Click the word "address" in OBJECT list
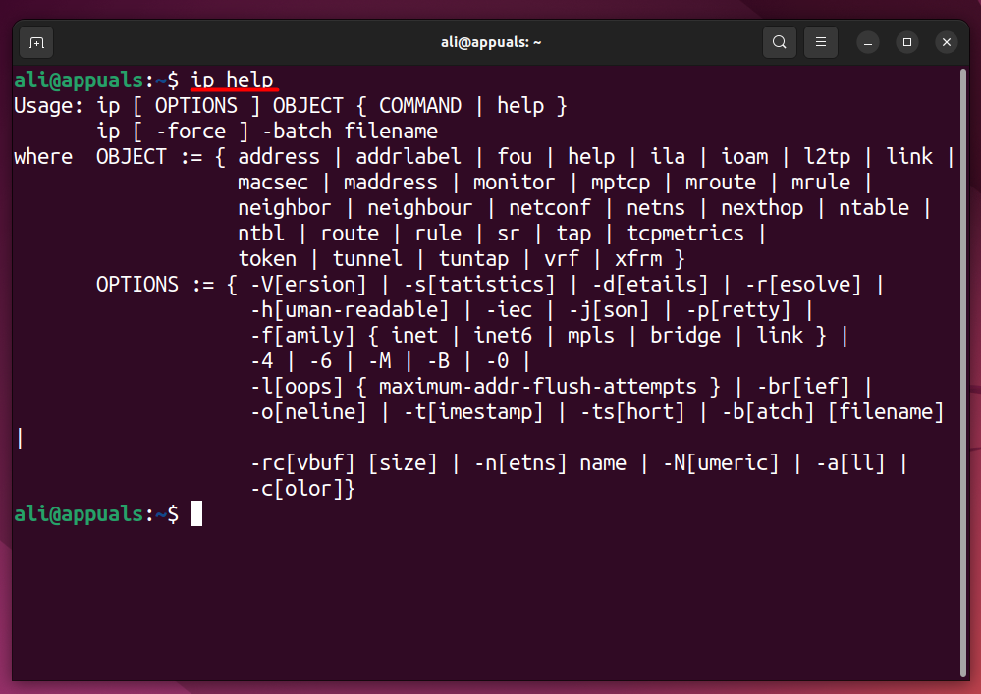The width and height of the screenshot is (981, 694). [x=279, y=157]
